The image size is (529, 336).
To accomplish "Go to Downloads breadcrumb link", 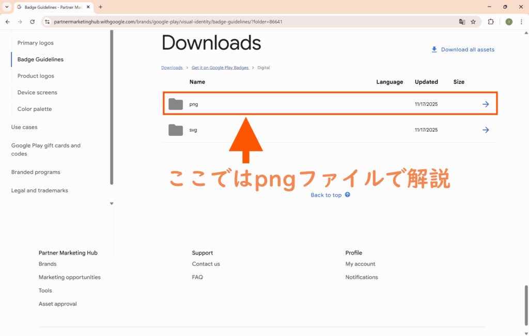I will pyautogui.click(x=172, y=68).
